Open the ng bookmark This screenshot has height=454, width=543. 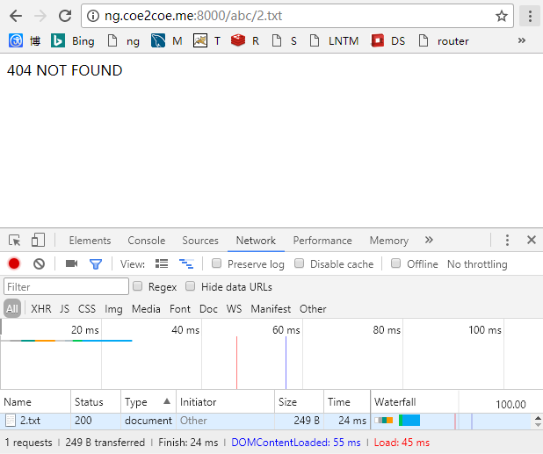click(123, 40)
